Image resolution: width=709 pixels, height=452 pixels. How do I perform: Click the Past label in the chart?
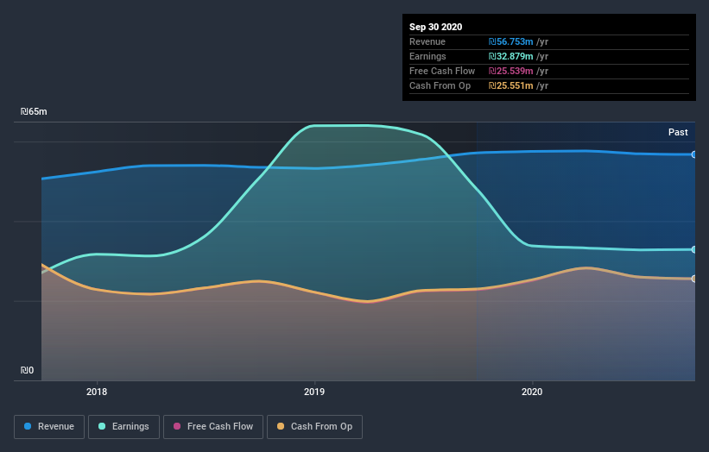[x=678, y=132]
